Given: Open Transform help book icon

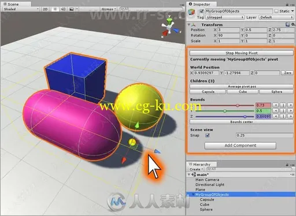Looking at the screenshot, I should click(288, 24).
